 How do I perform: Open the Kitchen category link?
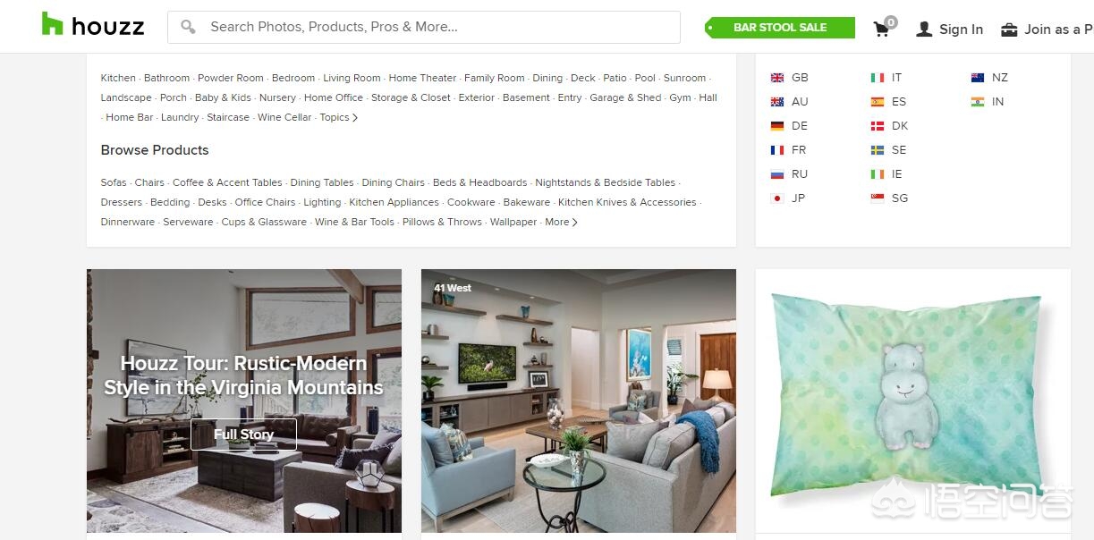[118, 78]
